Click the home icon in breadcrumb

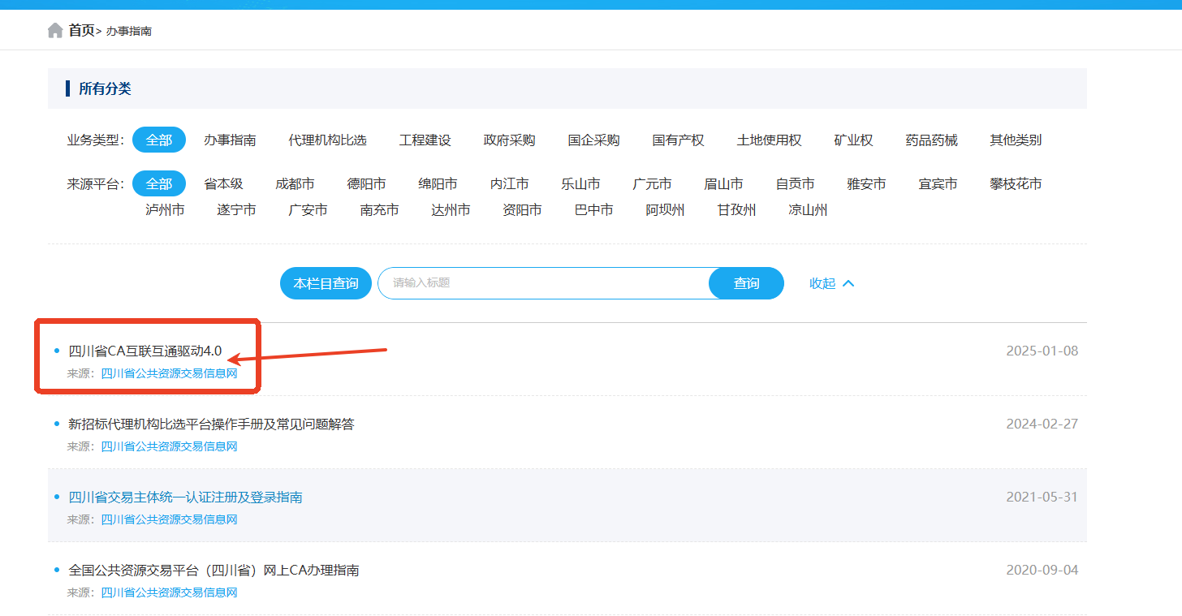pos(55,31)
